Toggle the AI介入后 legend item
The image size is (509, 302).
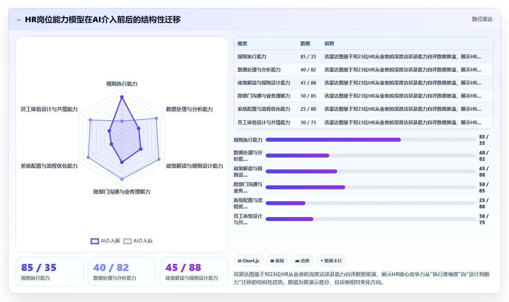pyautogui.click(x=138, y=241)
